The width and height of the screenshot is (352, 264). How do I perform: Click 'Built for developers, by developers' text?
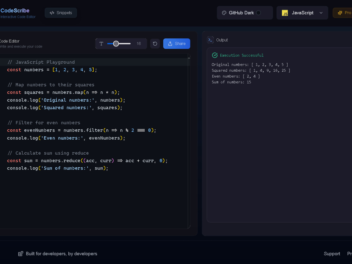click(62, 254)
